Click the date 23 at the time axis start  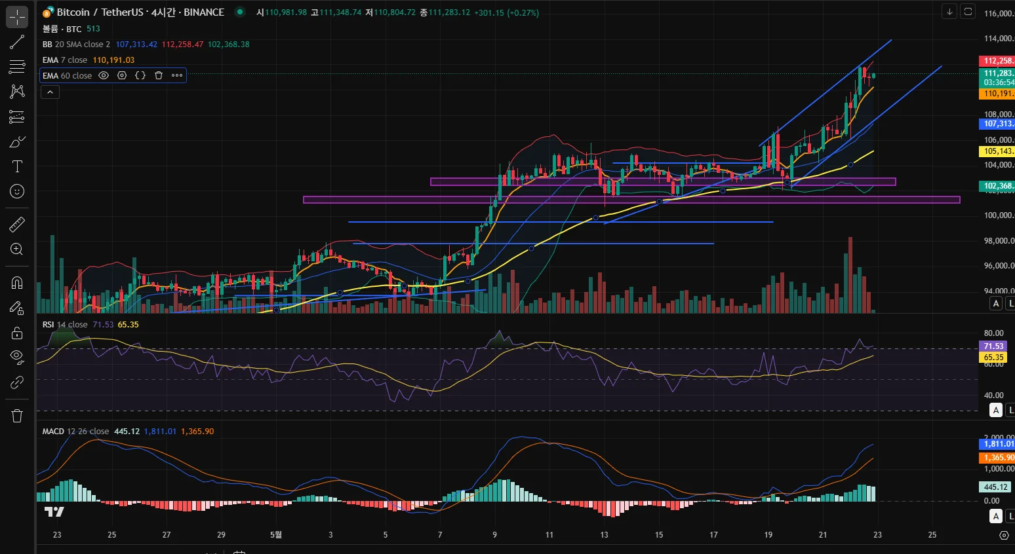click(x=57, y=535)
